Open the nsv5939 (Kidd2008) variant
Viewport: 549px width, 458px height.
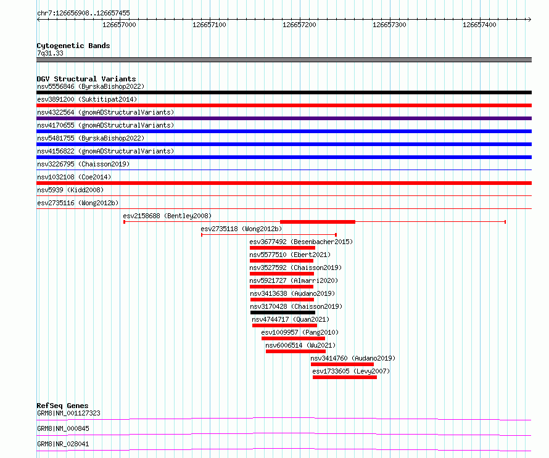pyautogui.click(x=70, y=190)
